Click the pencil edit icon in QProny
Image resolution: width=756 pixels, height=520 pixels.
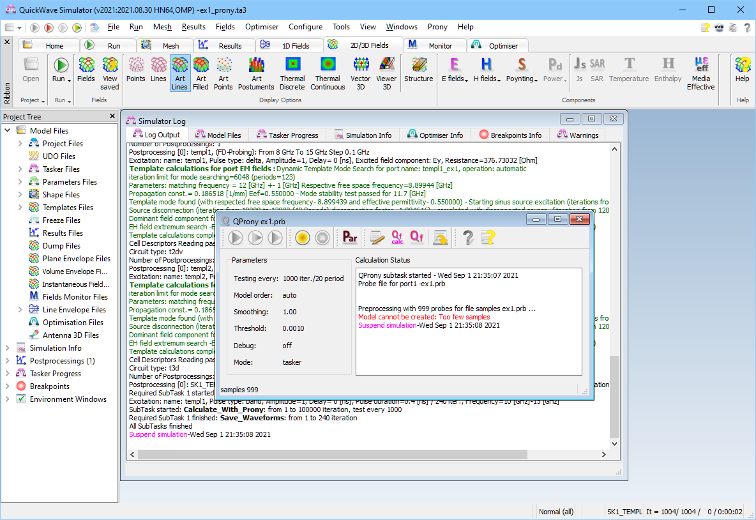tap(377, 238)
